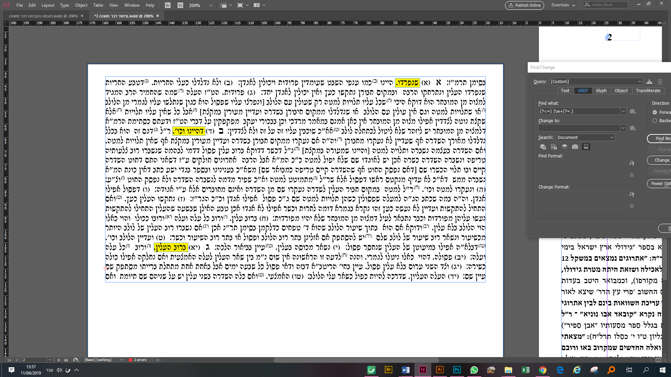Switch to the Glyph tab
The width and height of the screenshot is (671, 377).
601,91
